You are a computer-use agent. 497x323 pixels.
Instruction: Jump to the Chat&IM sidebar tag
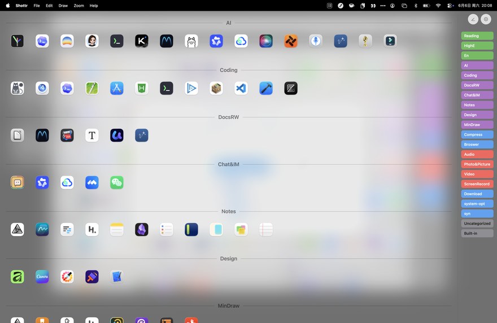[x=477, y=95]
